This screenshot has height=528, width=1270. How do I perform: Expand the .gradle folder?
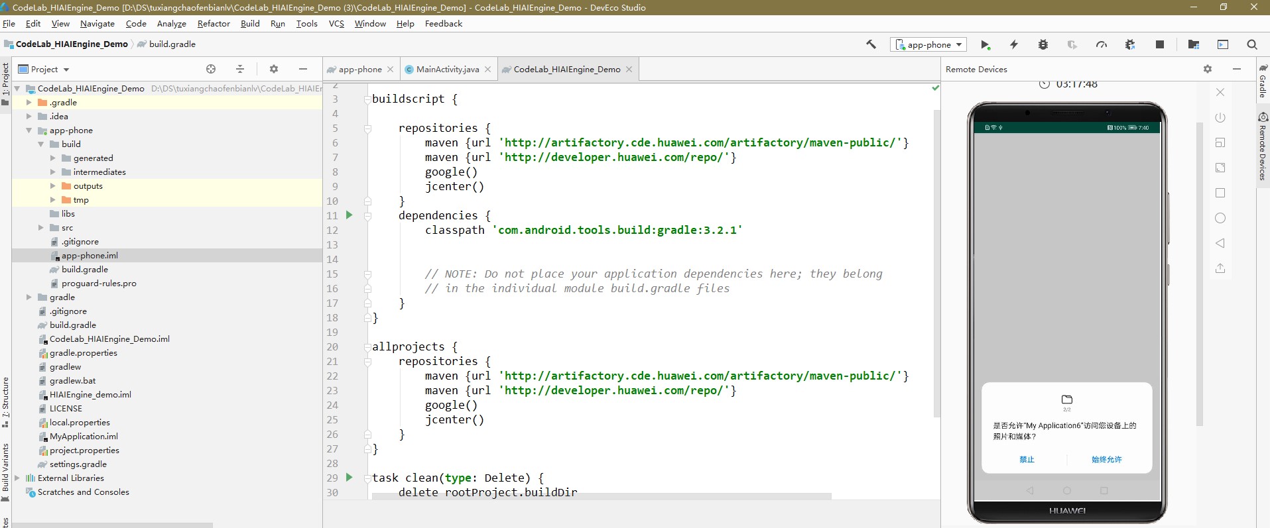click(x=29, y=102)
